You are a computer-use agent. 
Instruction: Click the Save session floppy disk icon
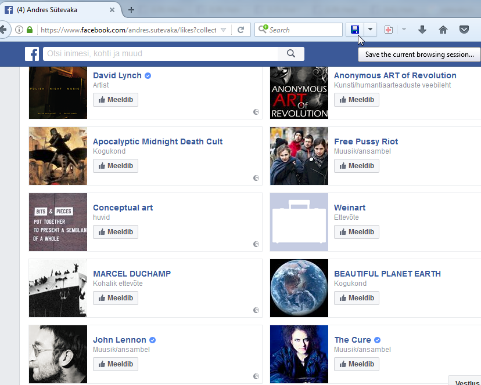tap(354, 30)
